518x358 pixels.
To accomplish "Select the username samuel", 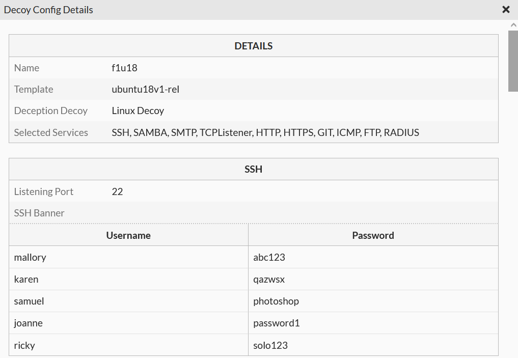I will coord(29,301).
